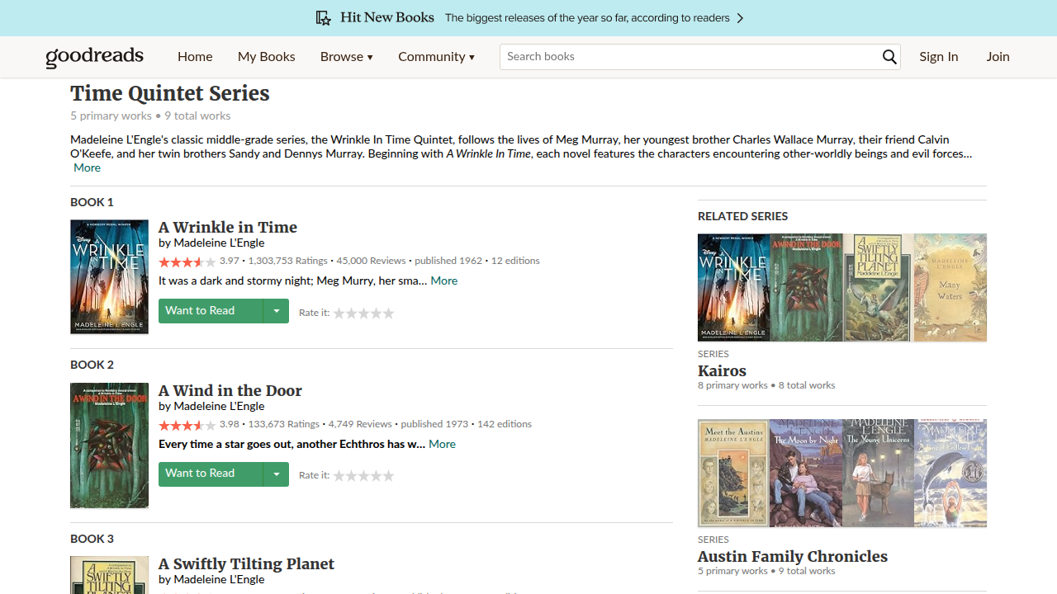Click A Wrinkle in Time cover in Kairos series

(x=733, y=287)
